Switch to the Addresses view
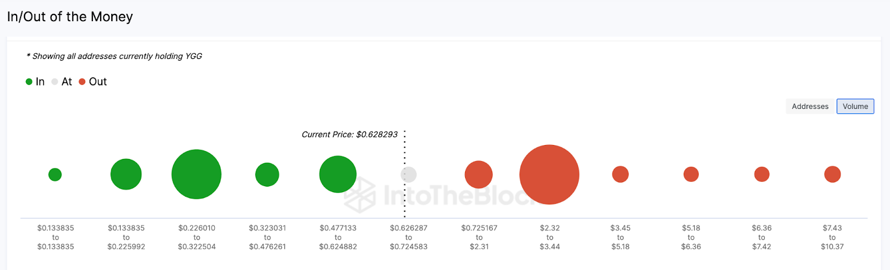This screenshot has width=890, height=270. click(810, 106)
